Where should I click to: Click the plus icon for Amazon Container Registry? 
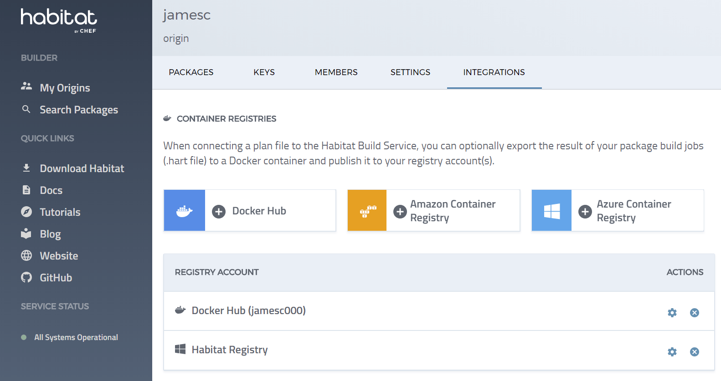[400, 211]
